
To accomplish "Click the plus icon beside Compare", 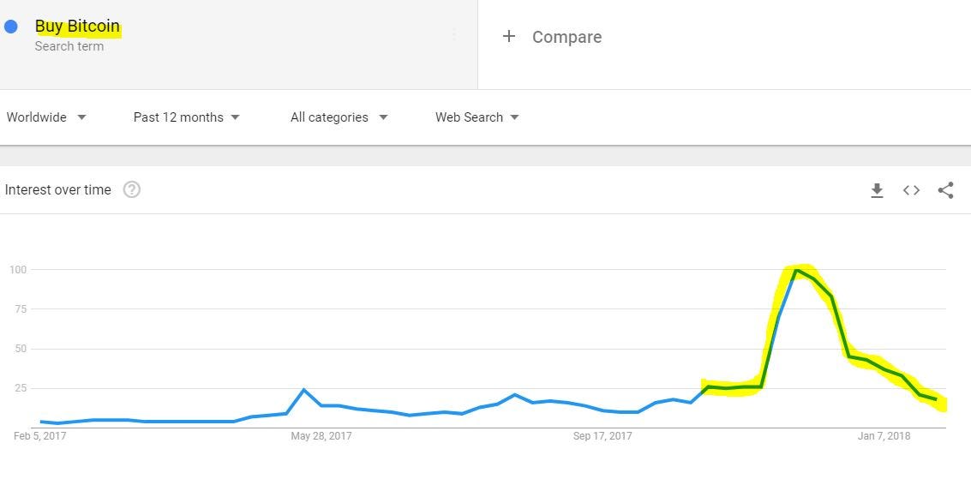I will pyautogui.click(x=508, y=37).
